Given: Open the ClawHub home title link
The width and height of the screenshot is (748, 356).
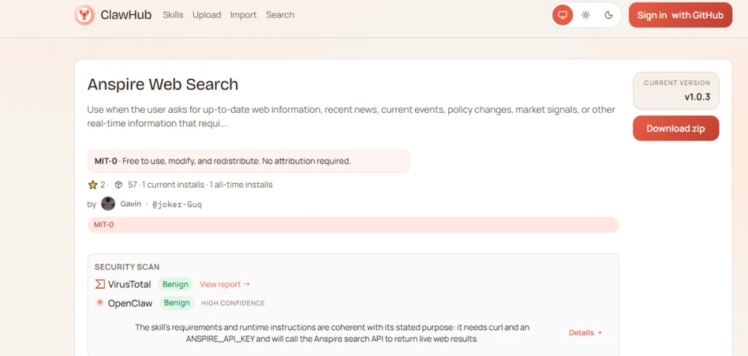Looking at the screenshot, I should coord(126,15).
